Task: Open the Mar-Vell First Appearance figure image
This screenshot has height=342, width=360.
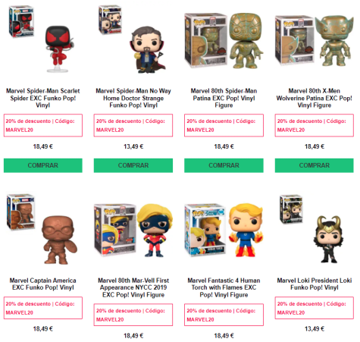Action: click(x=133, y=230)
